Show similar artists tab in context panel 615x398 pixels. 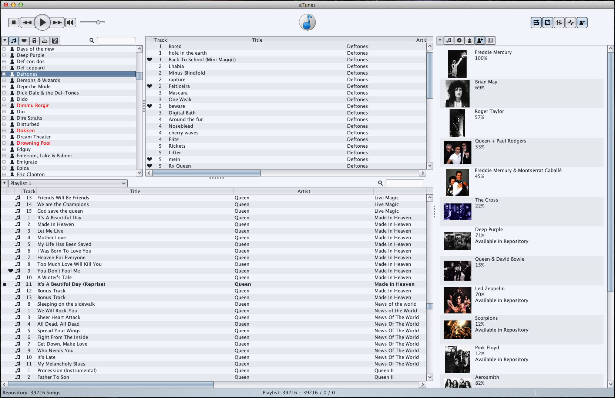(480, 41)
